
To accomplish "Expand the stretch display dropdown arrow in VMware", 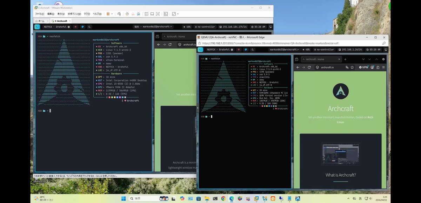I will 178,14.
